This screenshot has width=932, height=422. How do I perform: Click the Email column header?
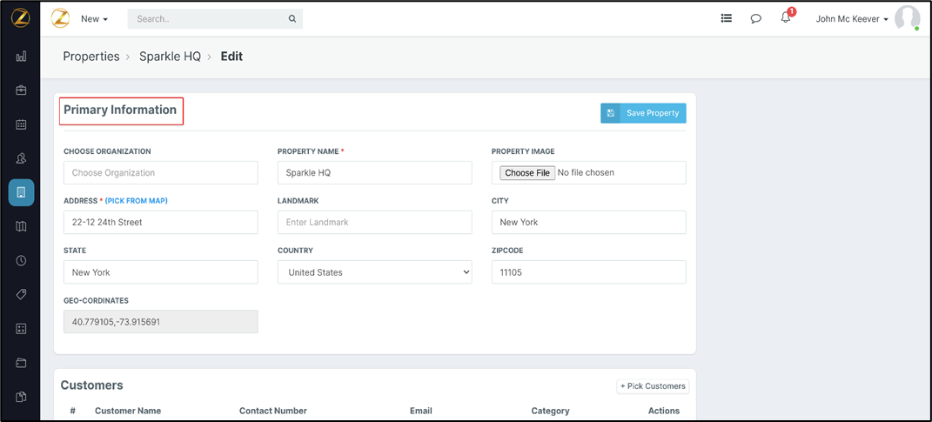[421, 411]
